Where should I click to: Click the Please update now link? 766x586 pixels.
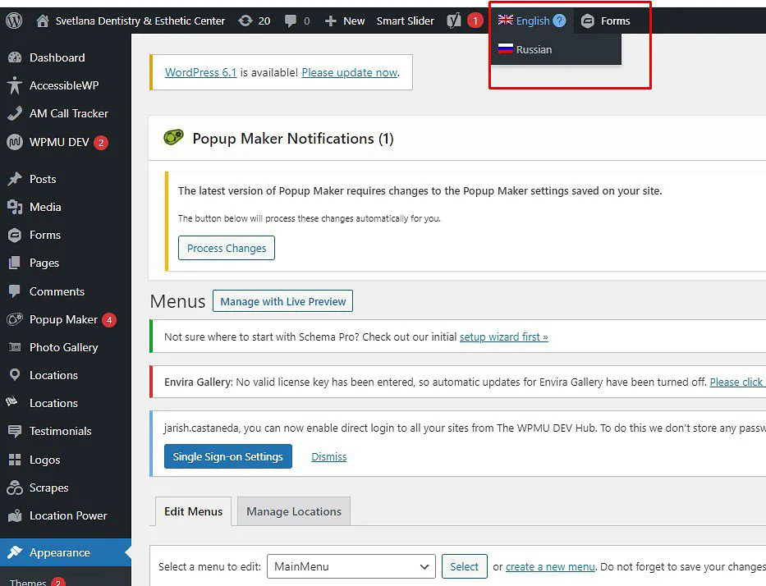pos(349,72)
